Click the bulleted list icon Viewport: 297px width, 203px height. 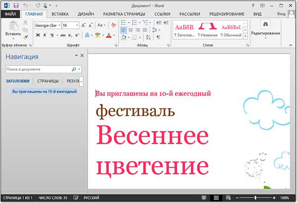[x=124, y=23]
